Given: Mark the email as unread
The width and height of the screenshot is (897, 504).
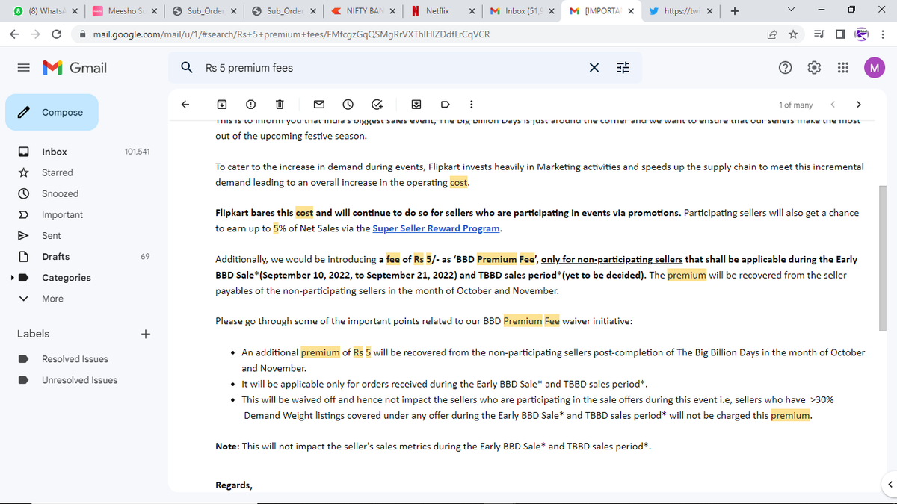Looking at the screenshot, I should pyautogui.click(x=319, y=105).
